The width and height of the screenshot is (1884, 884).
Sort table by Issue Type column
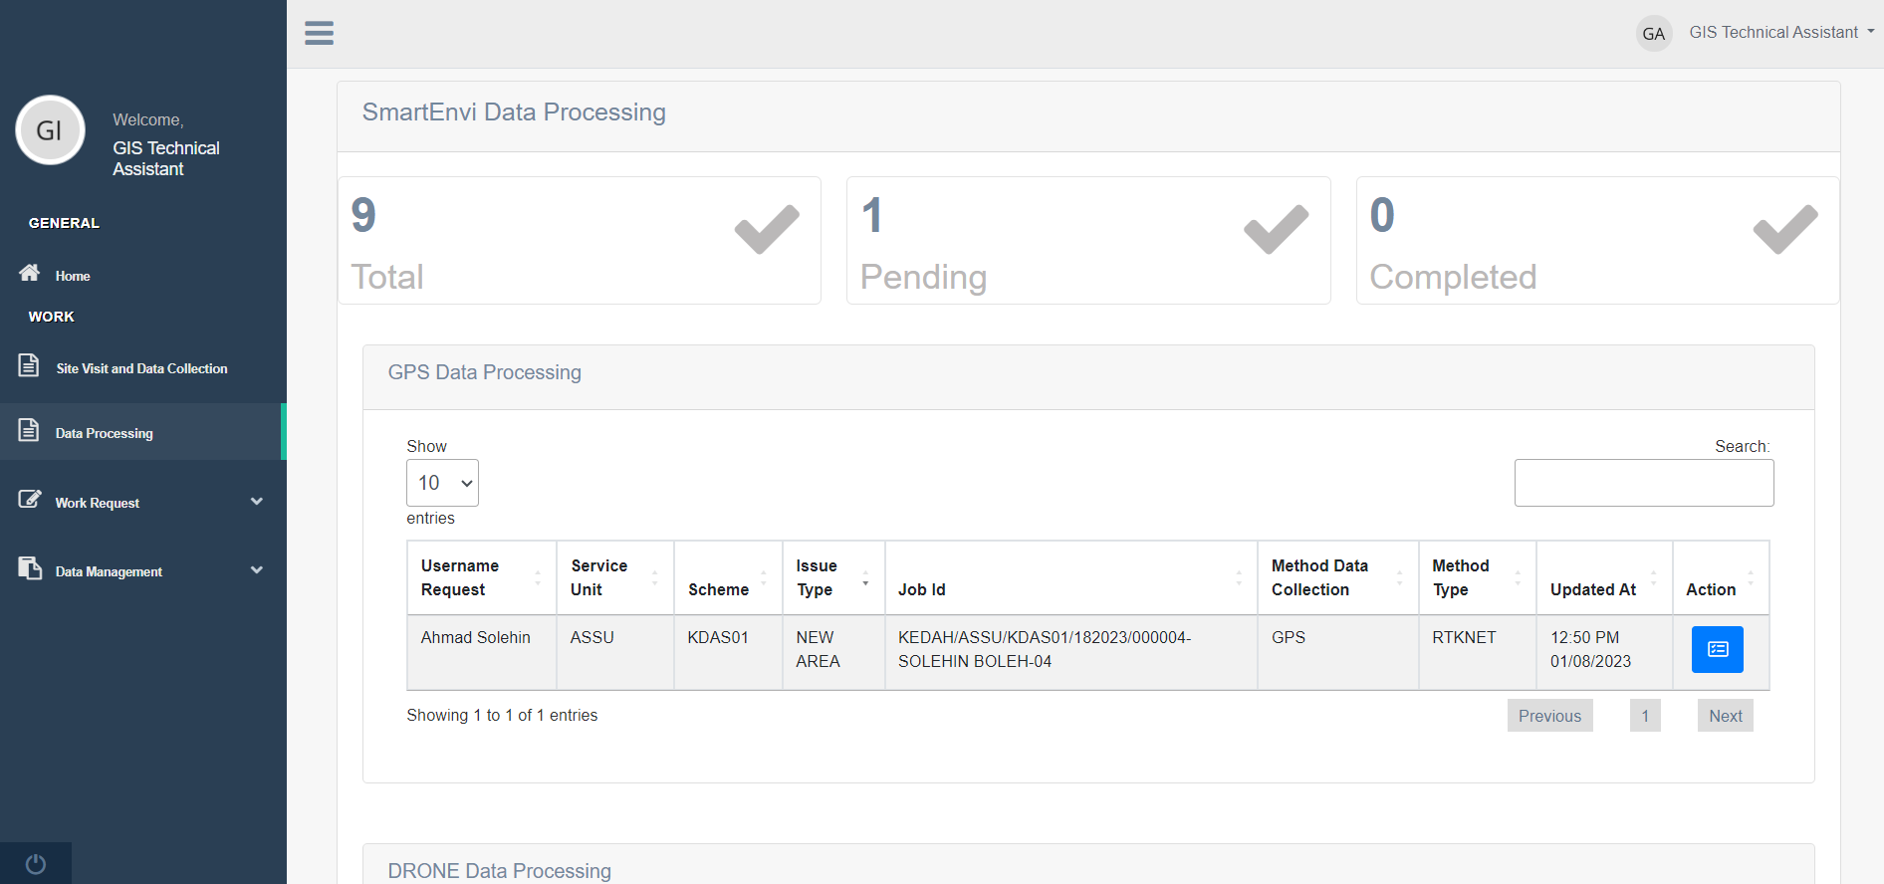pos(832,577)
